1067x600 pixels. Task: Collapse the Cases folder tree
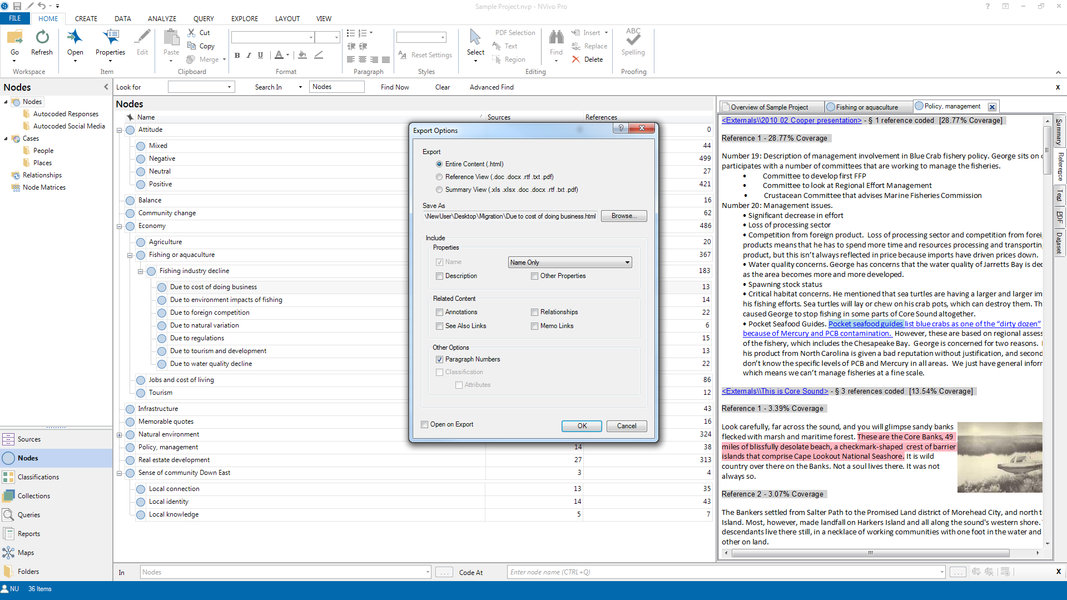click(6, 139)
